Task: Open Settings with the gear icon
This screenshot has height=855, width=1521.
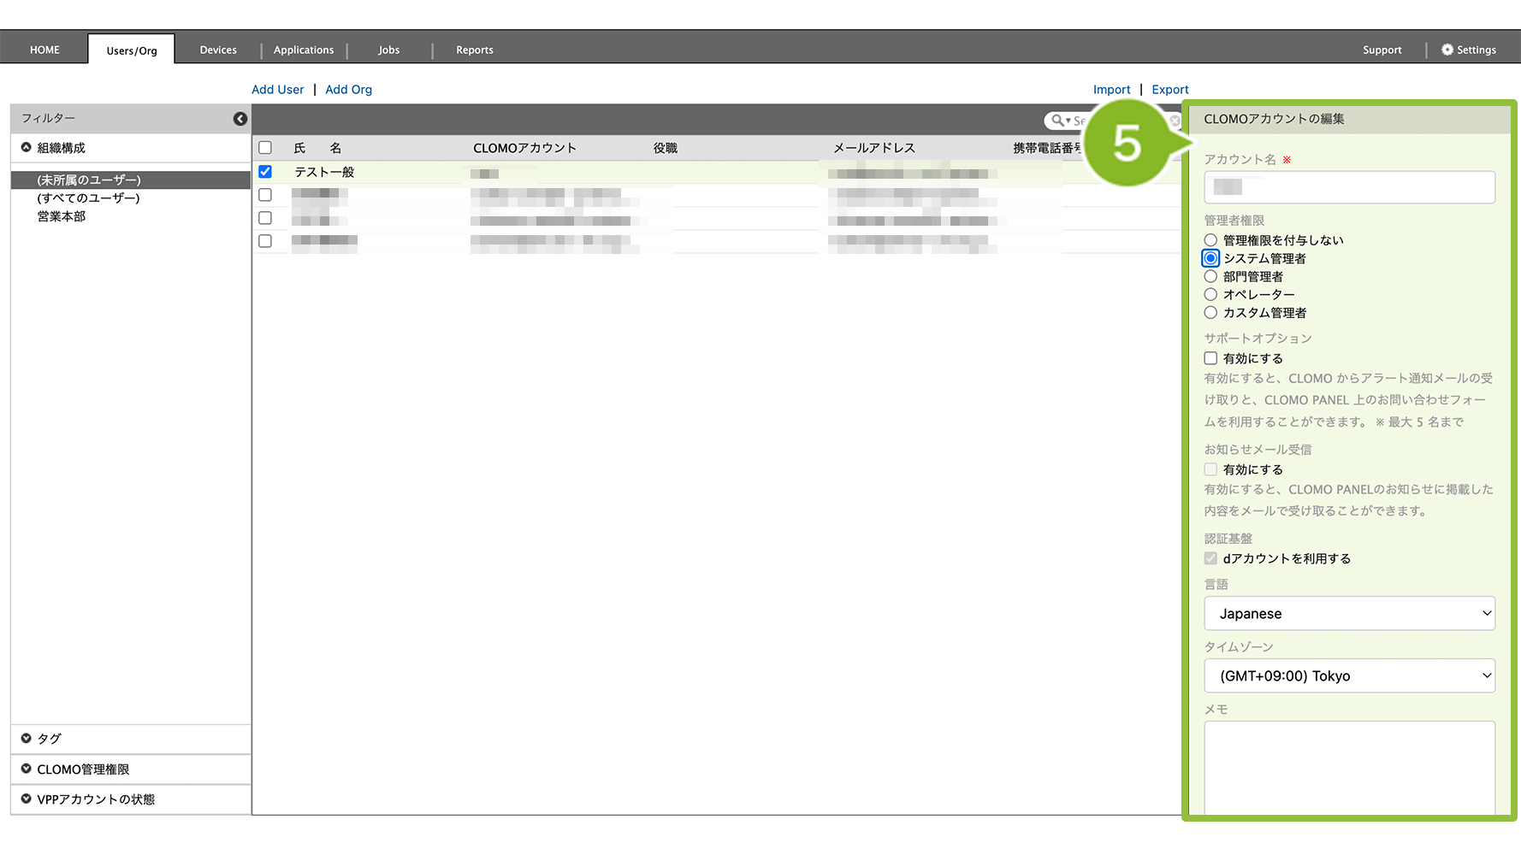Action: click(x=1447, y=50)
